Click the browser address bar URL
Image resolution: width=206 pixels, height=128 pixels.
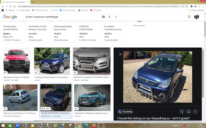(100, 6)
